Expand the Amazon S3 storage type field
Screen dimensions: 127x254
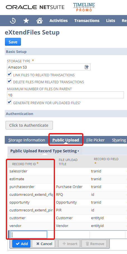[x=48, y=67]
